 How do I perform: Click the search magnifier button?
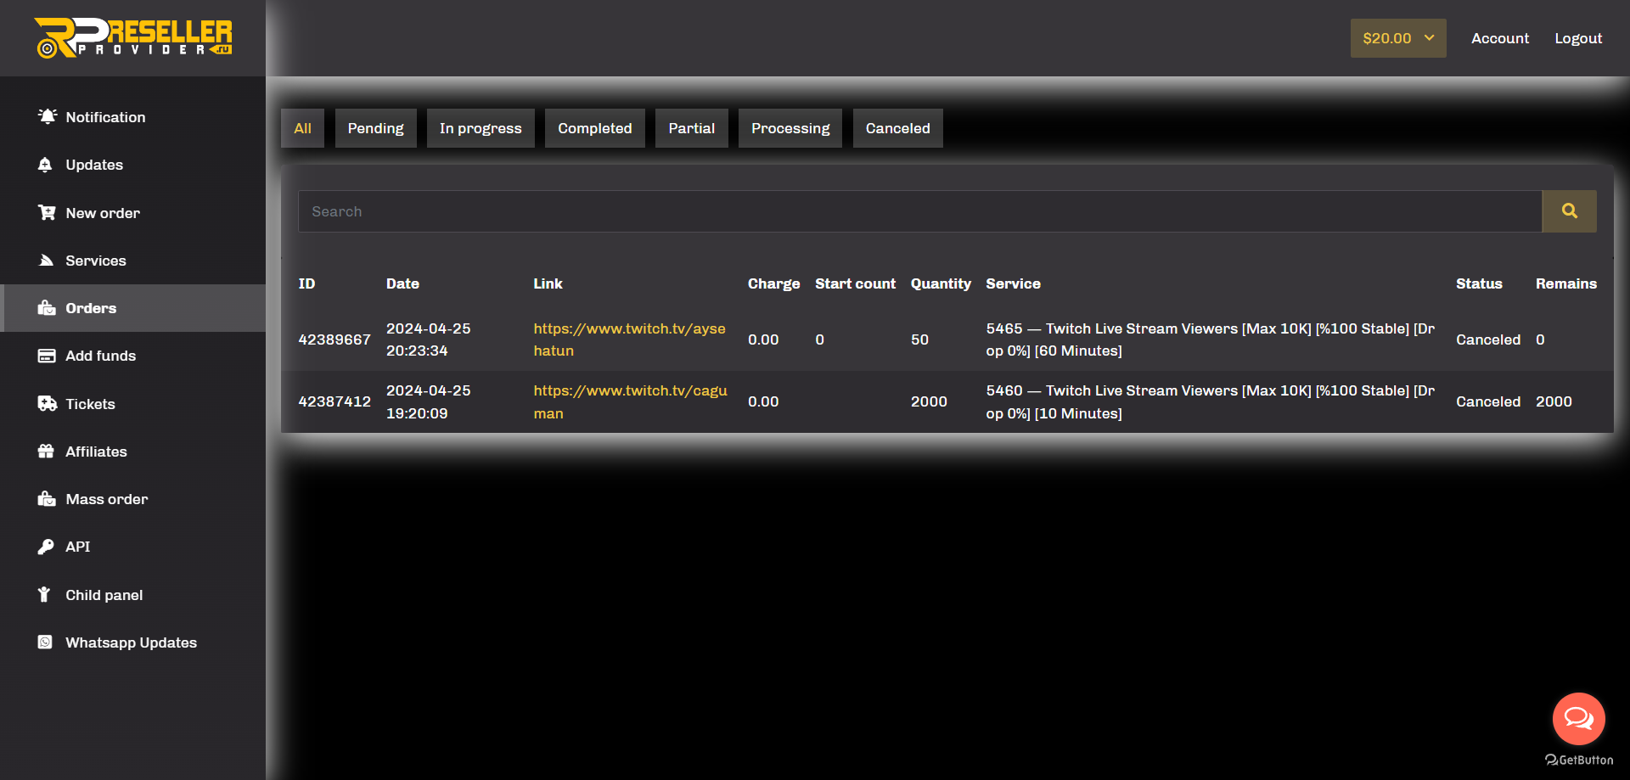[1569, 211]
